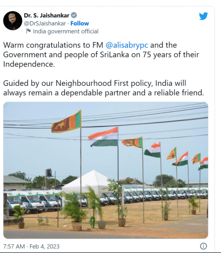Click the nearest Indian tricolour flag in photo

pyautogui.click(x=103, y=137)
